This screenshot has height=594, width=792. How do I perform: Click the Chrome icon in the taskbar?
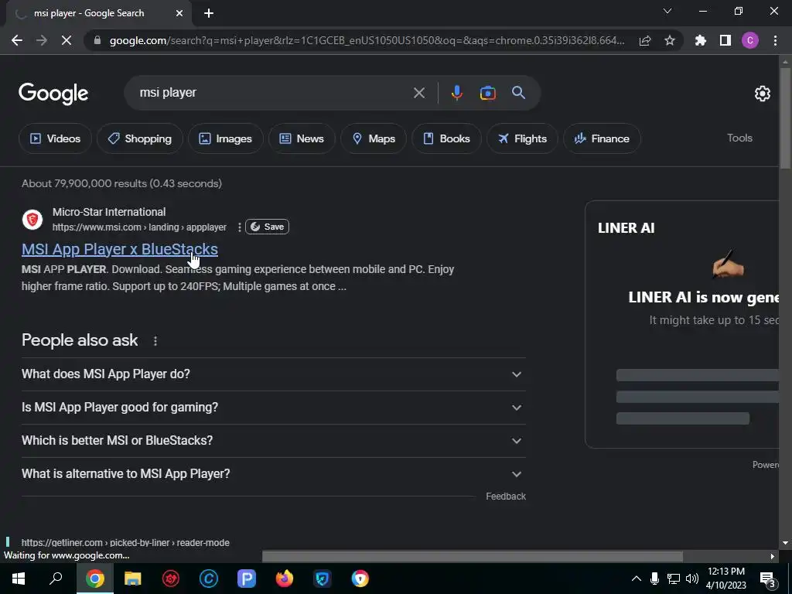(95, 579)
